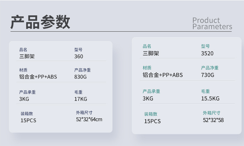
Task: Click gross weight value 17KG
Action: point(81,99)
